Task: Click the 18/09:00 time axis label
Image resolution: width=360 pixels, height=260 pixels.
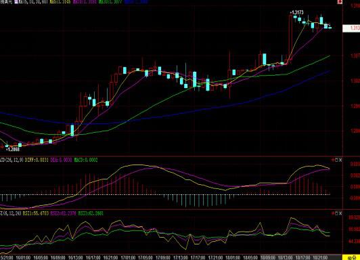Action: click(268, 258)
